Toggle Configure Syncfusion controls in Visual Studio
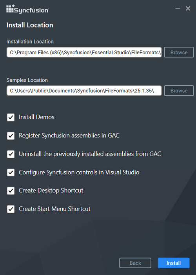Image resolution: width=196 pixels, height=275 pixels. [x=11, y=172]
